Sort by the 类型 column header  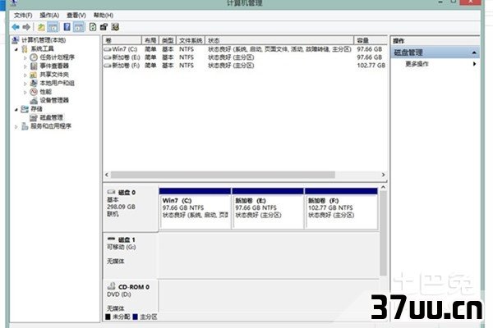point(168,40)
